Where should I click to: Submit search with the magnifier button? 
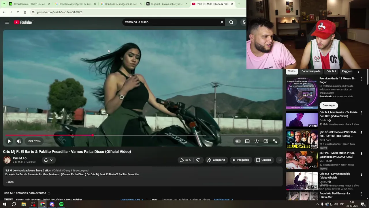[231, 22]
